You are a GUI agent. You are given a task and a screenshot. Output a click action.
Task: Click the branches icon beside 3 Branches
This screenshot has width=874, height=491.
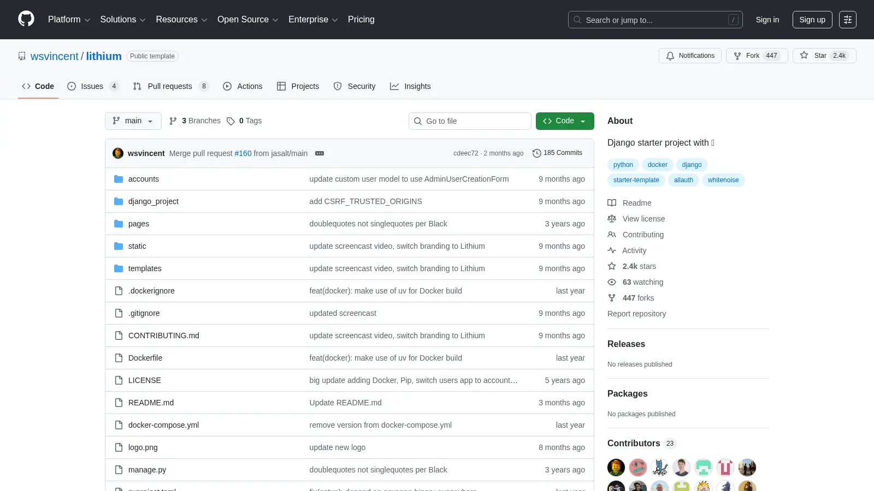(x=173, y=121)
